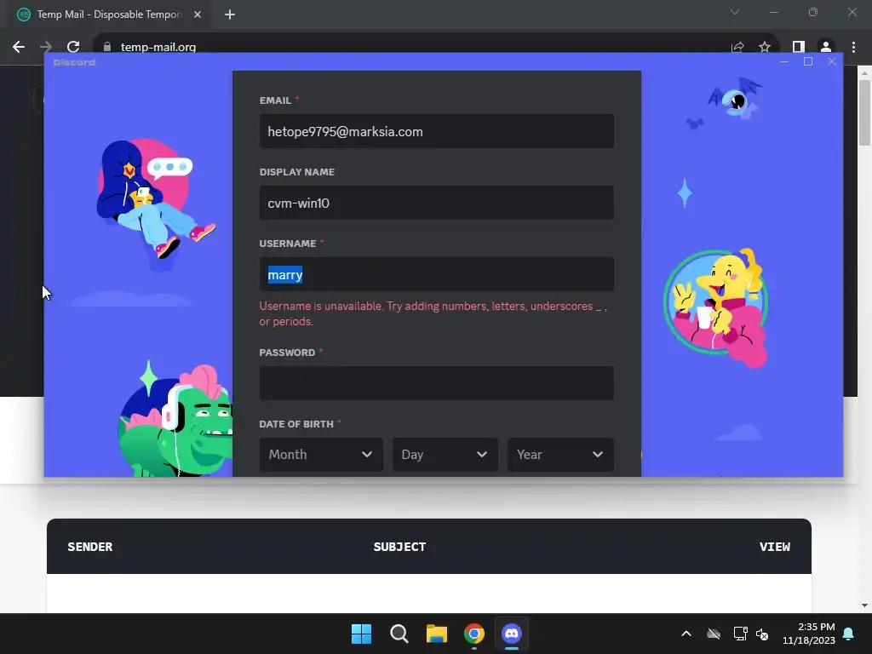The height and width of the screenshot is (654, 872).
Task: Open the notification bell icon
Action: (849, 634)
